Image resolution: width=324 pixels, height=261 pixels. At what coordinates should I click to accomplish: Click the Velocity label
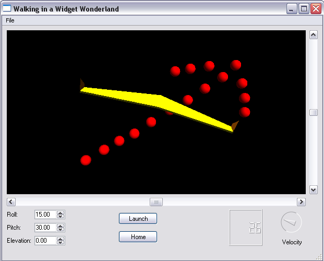292,242
